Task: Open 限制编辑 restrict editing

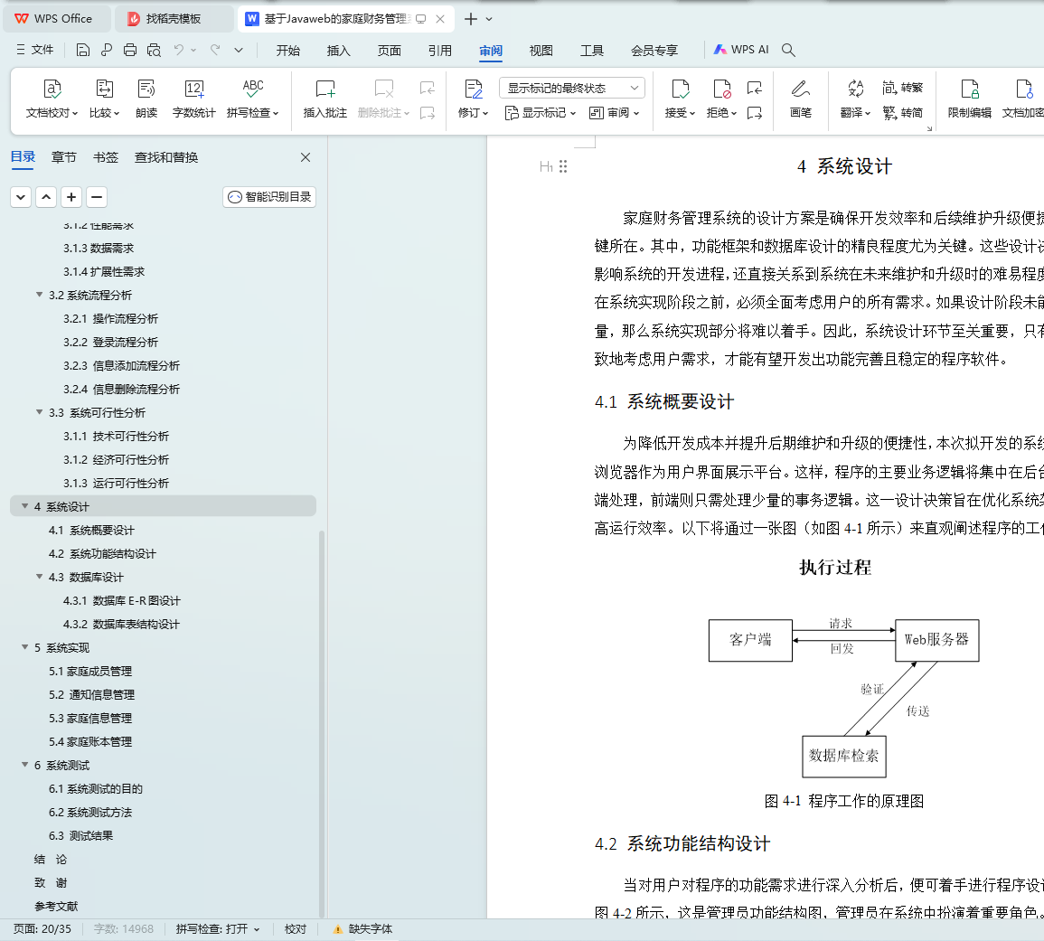Action: (969, 98)
